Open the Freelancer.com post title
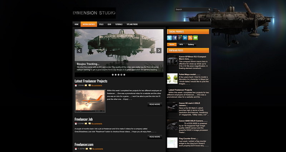Viewport: 286px width, 152px height. click(84, 145)
